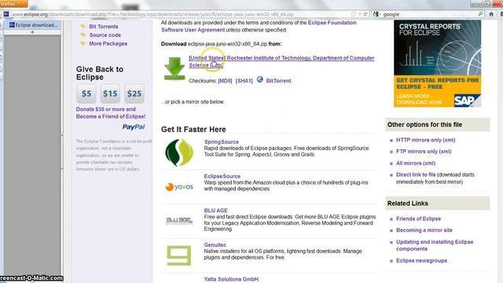
Task: Open Friends of Eclipse link
Action: tap(418, 219)
